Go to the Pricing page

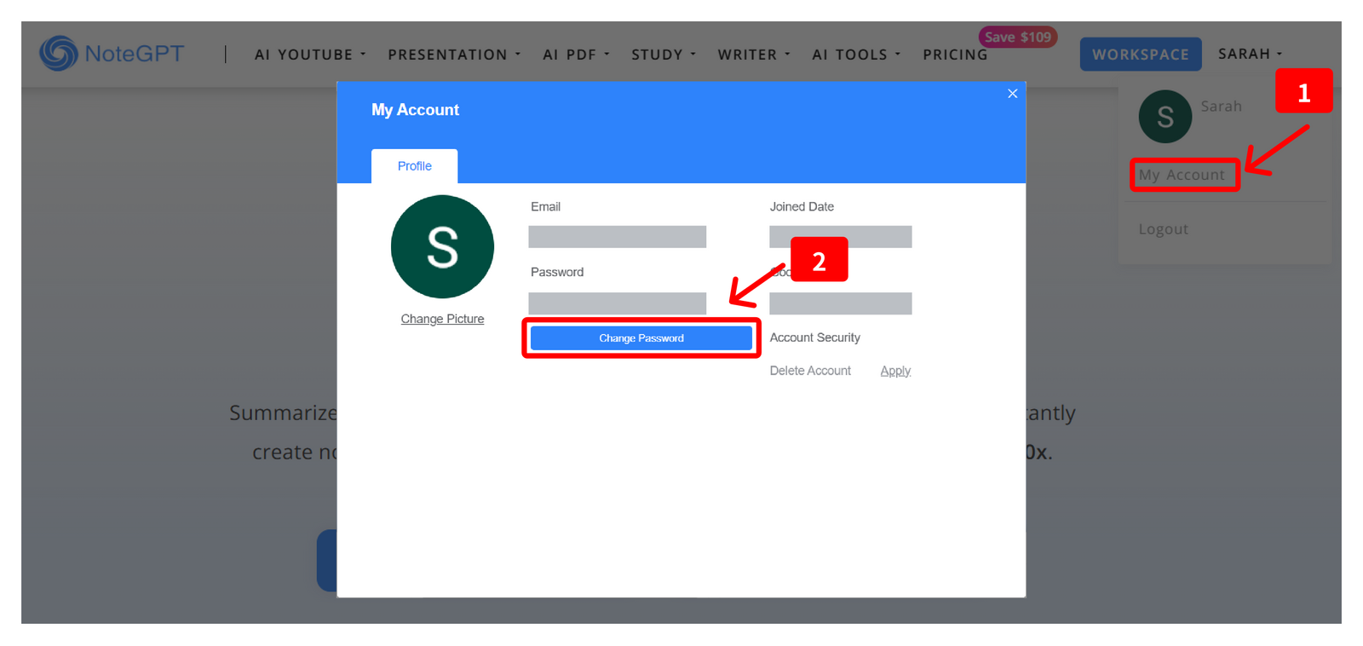point(955,55)
